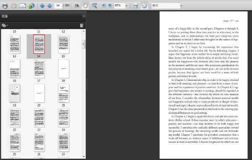This screenshot has height=160, width=252.
Task: Select the page 18 thumbnail
Action: coord(63,69)
